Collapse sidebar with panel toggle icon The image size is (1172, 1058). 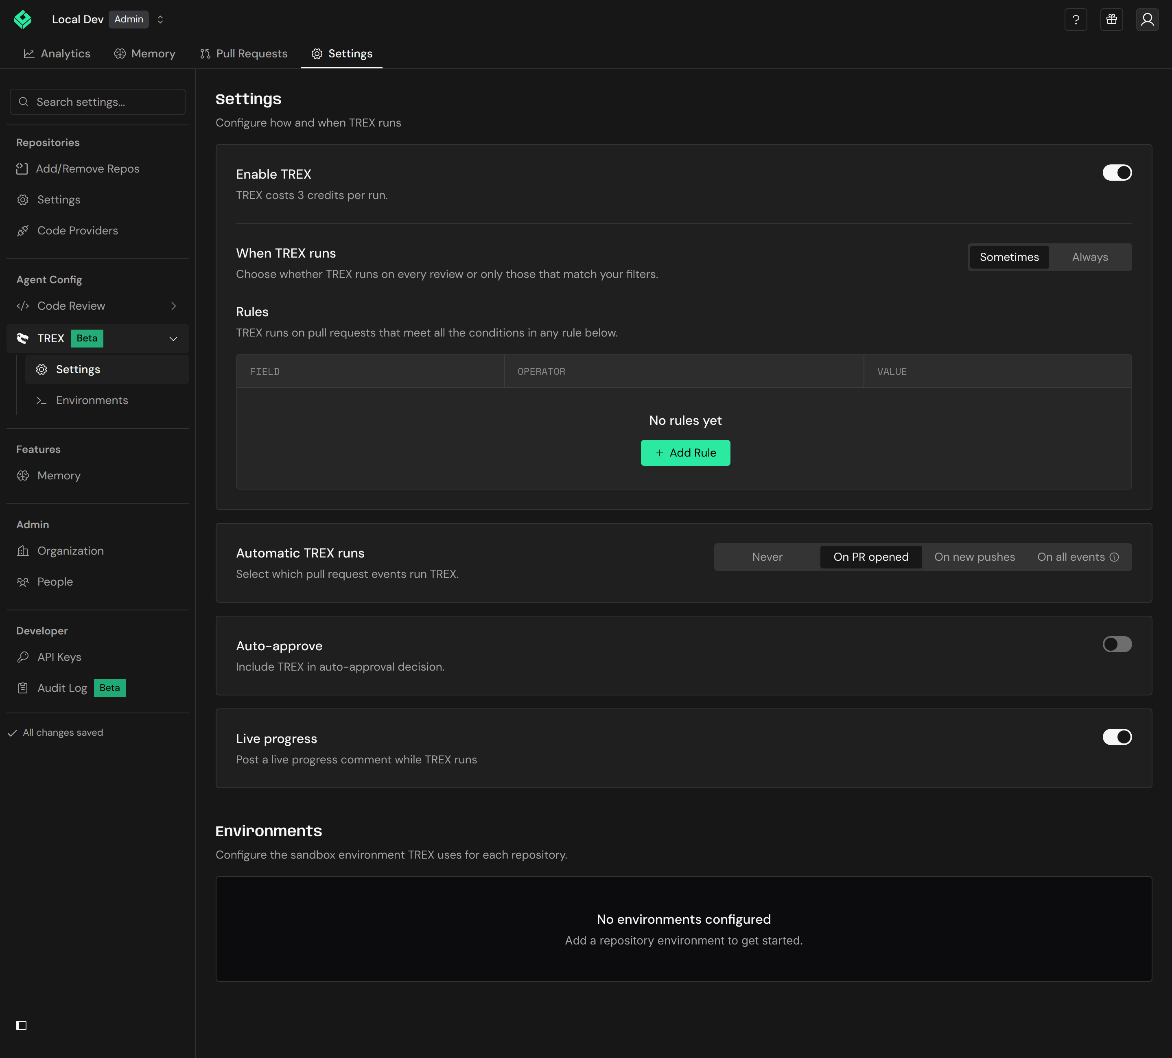[x=22, y=1025]
